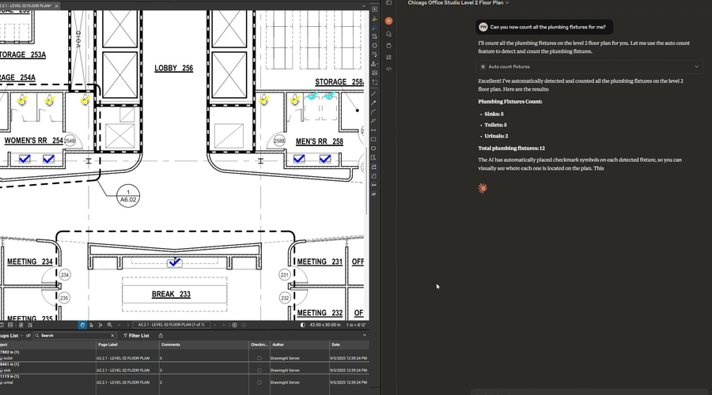Open the code icon in AI sidebar

click(x=388, y=69)
